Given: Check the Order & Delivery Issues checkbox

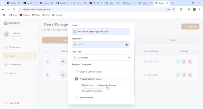Looking at the screenshot, I should pos(76,72).
